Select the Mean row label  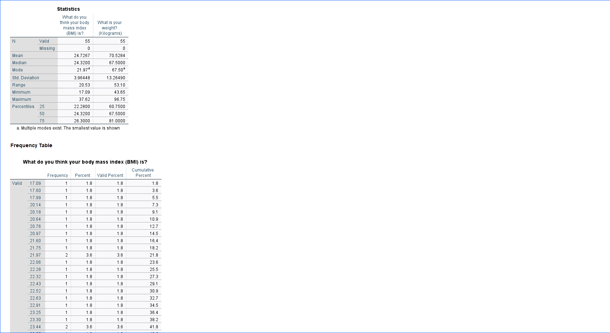point(17,55)
